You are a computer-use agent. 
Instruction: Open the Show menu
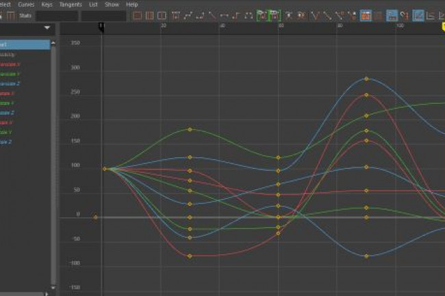click(x=112, y=4)
